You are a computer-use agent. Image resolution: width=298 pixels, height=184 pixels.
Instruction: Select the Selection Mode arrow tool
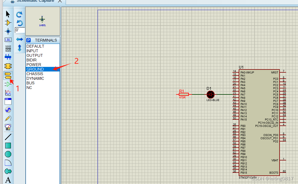click(8, 14)
